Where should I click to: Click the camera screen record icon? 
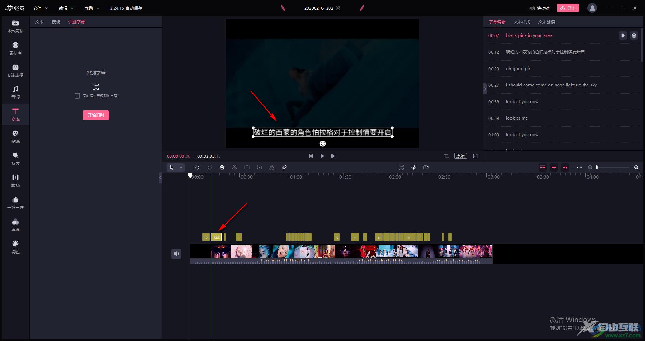[426, 167]
